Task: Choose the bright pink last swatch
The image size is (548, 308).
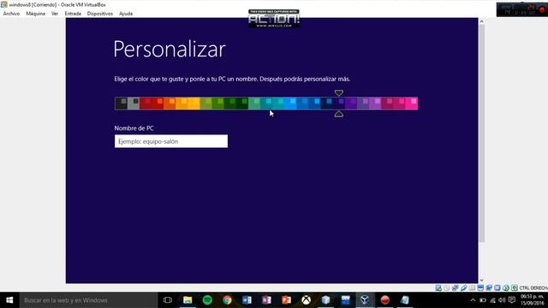Action: point(412,104)
